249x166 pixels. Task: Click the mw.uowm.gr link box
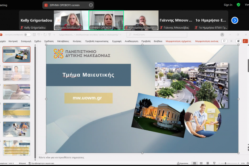click(x=88, y=98)
